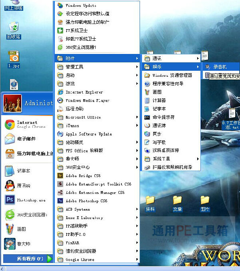Image resolution: width=240 pixels, height=271 pixels.
Task: Open PP助手2.0 folder entry
Action: click(97, 234)
